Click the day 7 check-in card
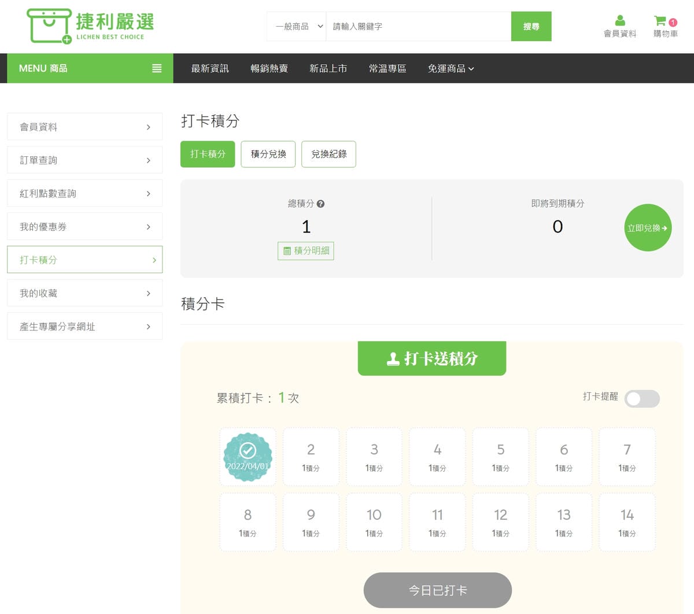 coord(627,456)
